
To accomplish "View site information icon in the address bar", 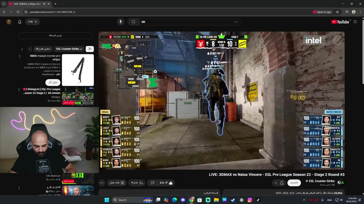I will click(x=26, y=12).
